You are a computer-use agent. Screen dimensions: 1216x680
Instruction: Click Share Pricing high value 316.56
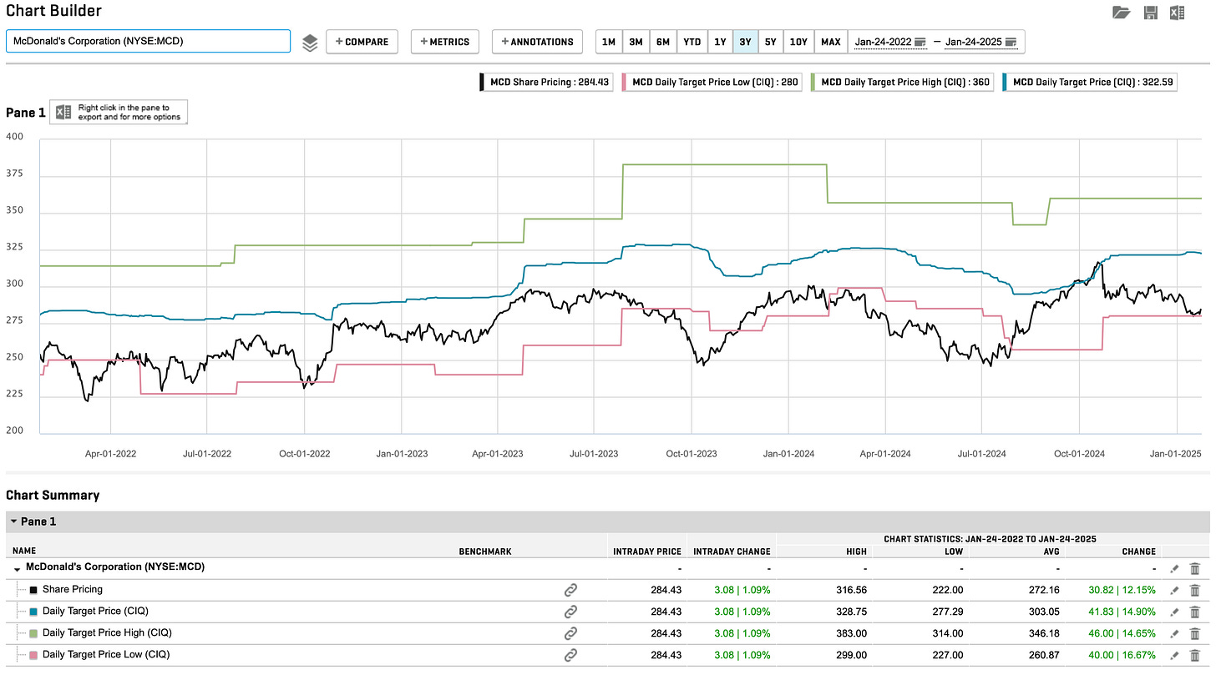tap(852, 590)
